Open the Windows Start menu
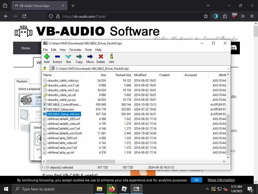258x194 pixels. pyautogui.click(x=6, y=189)
